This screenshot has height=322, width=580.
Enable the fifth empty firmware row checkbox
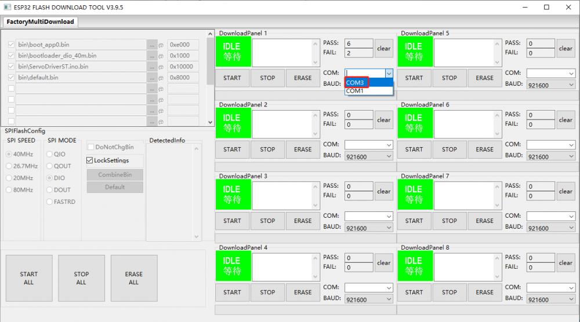(11, 89)
